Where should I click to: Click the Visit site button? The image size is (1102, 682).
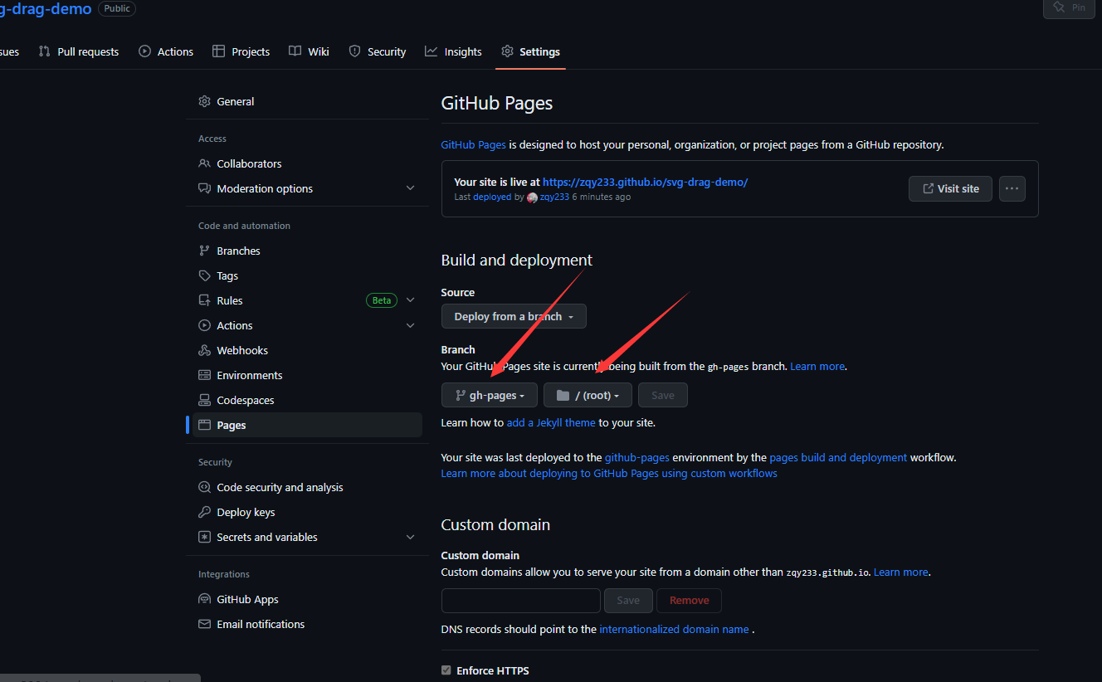950,188
